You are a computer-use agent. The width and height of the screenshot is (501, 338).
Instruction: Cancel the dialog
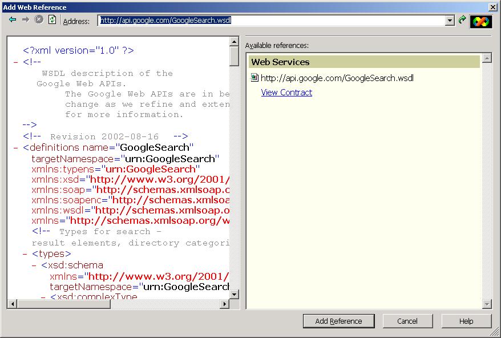[x=407, y=321]
